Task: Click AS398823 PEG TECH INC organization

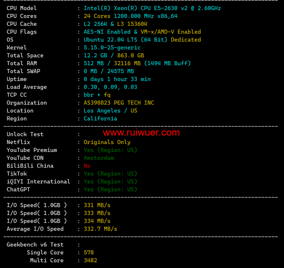Action: coord(119,103)
